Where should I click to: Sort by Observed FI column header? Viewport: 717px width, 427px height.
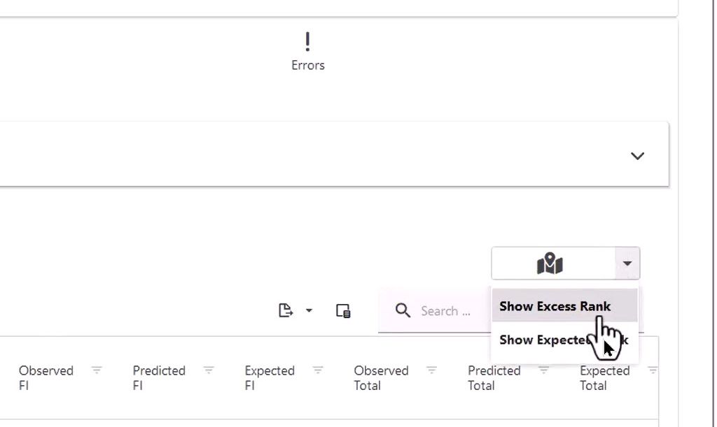pos(46,377)
